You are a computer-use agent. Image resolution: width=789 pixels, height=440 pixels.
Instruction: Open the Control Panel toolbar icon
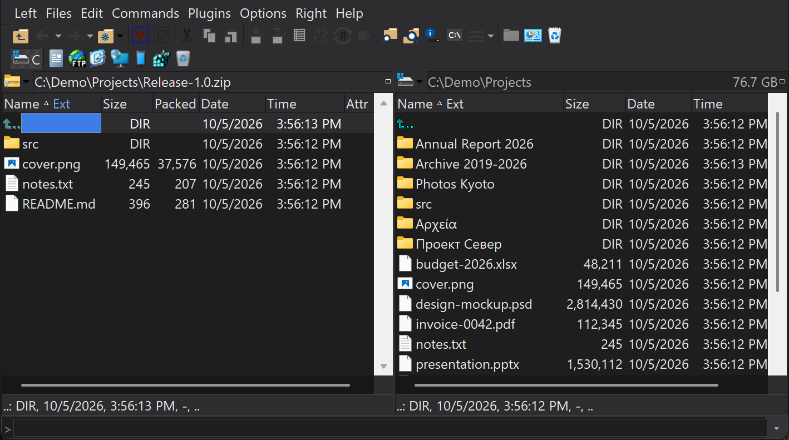pos(533,36)
